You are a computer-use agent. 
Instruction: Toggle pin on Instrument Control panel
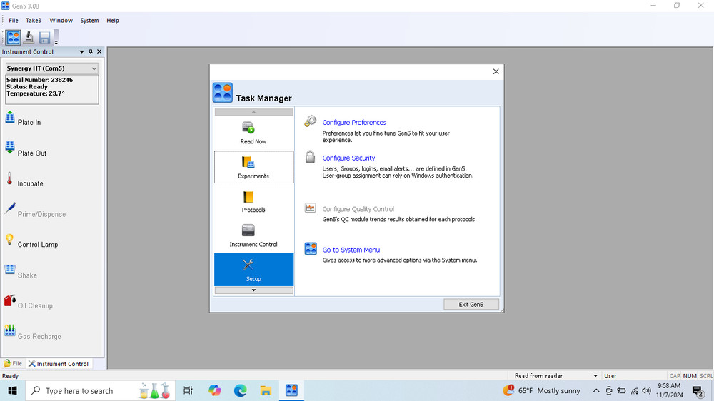[x=91, y=52]
